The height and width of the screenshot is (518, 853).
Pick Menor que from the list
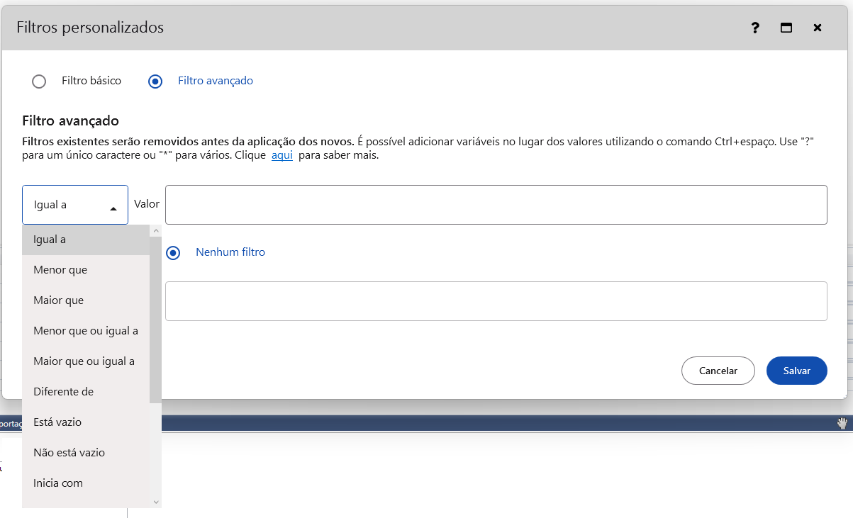60,270
